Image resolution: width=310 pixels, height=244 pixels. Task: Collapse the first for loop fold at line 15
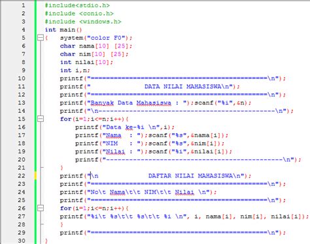click(41, 119)
